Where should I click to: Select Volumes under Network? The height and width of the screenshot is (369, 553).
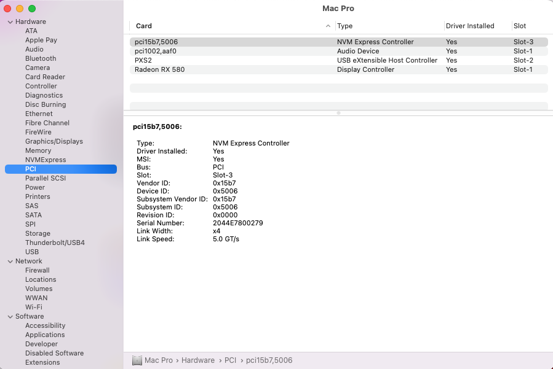pyautogui.click(x=39, y=289)
